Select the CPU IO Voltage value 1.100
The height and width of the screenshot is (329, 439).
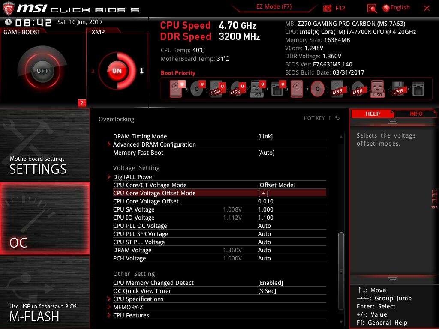[x=266, y=218]
